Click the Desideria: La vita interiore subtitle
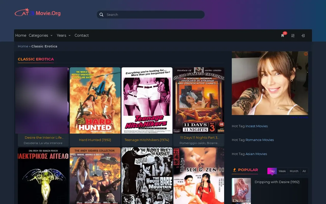 (43, 143)
